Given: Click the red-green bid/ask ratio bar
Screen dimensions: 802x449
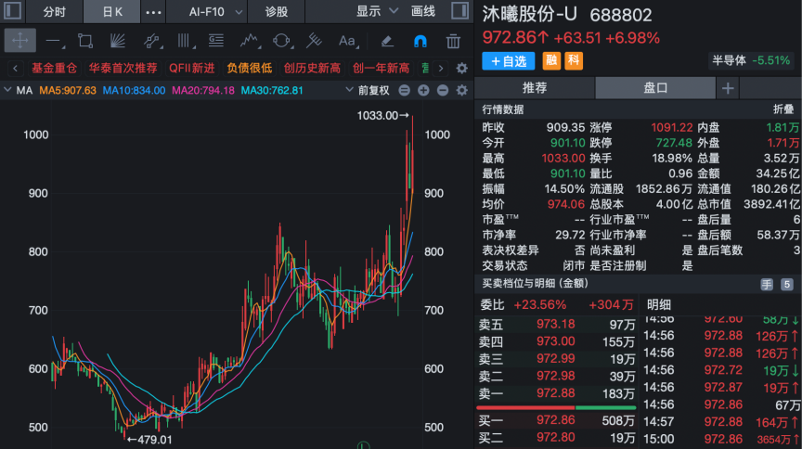Looking at the screenshot, I should pos(557,407).
